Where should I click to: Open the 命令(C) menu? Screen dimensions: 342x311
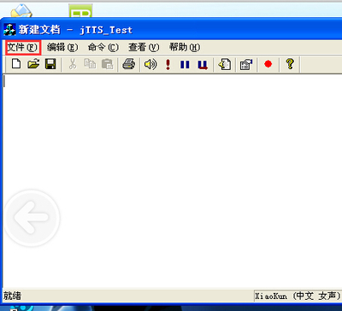103,48
